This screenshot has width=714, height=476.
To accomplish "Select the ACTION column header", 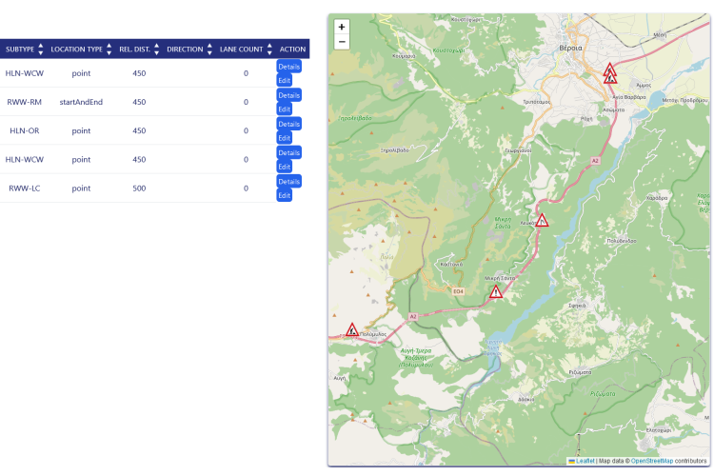I will tap(292, 50).
